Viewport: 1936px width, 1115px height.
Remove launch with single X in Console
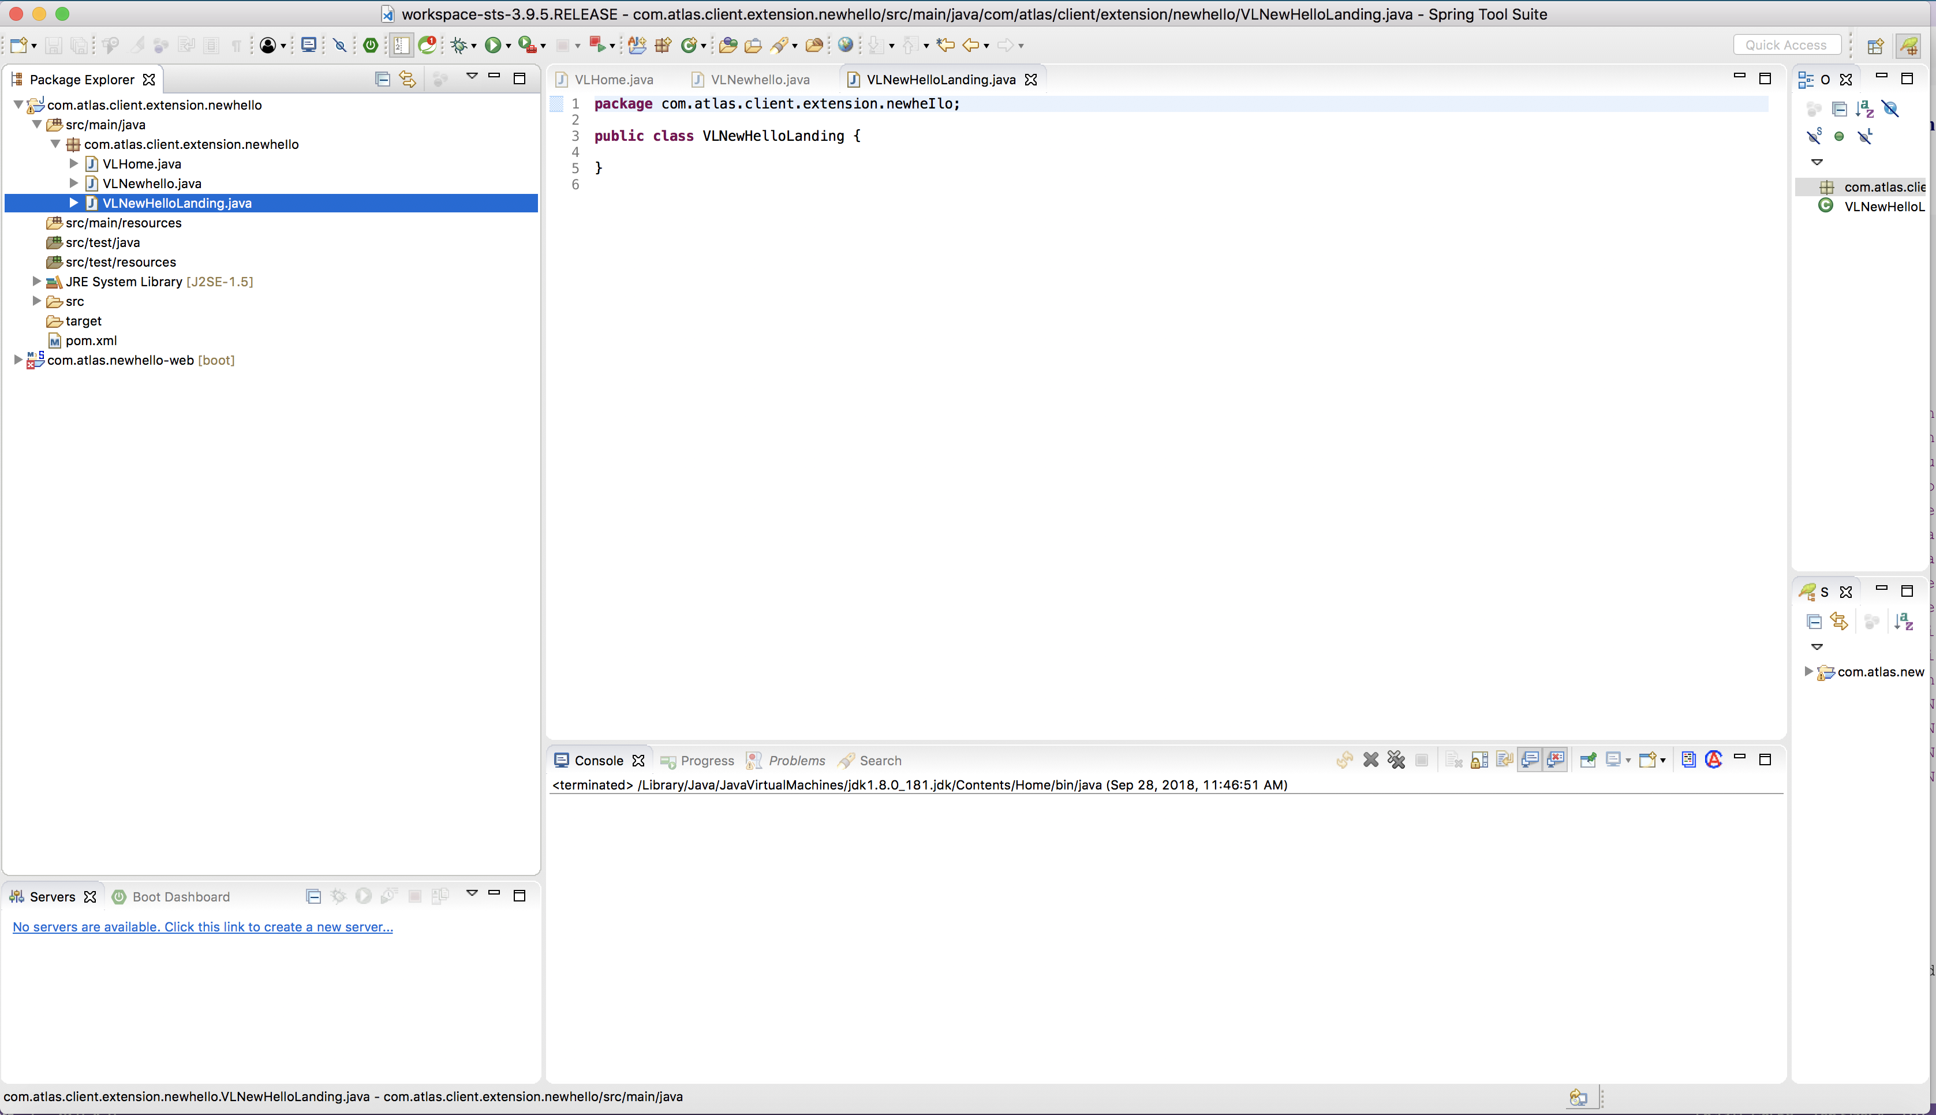[x=1371, y=759]
